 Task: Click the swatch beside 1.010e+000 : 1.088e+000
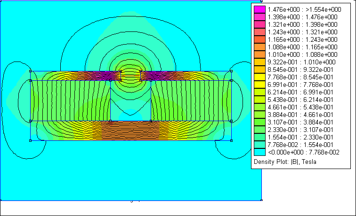pos(259,54)
